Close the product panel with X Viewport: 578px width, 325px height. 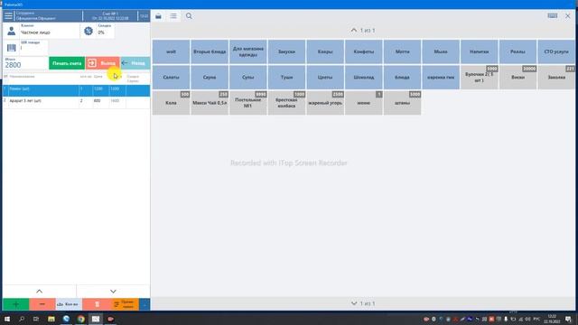pos(568,16)
